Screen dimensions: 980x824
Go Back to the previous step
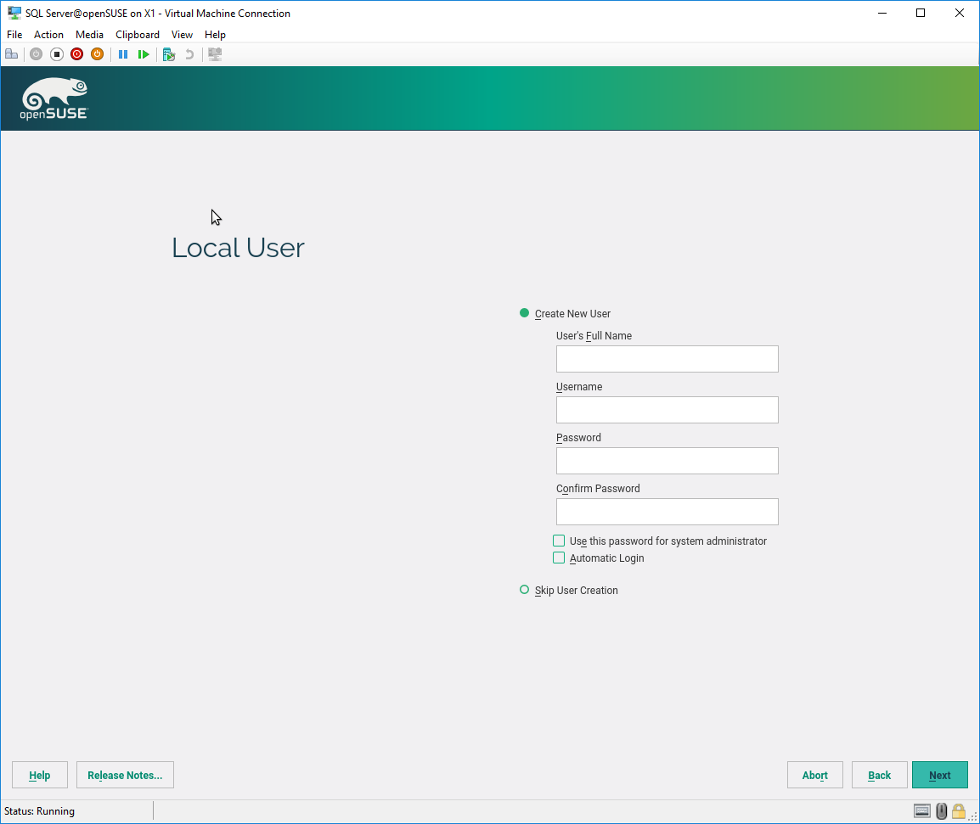point(880,775)
